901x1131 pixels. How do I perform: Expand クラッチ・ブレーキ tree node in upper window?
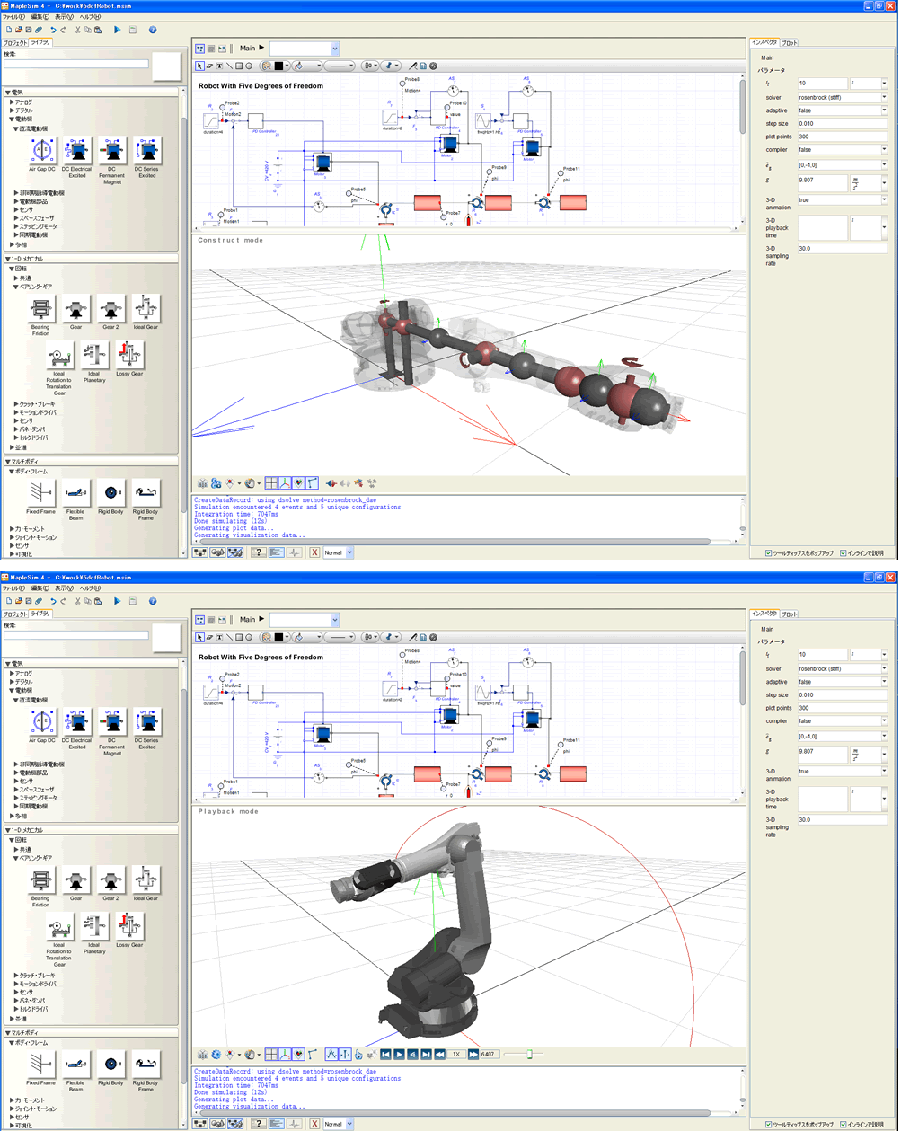point(16,404)
